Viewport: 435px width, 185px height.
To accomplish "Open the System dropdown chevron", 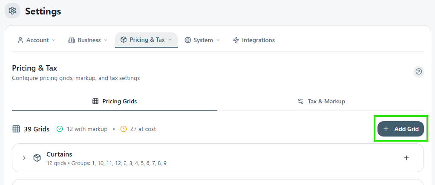I will tap(218, 40).
